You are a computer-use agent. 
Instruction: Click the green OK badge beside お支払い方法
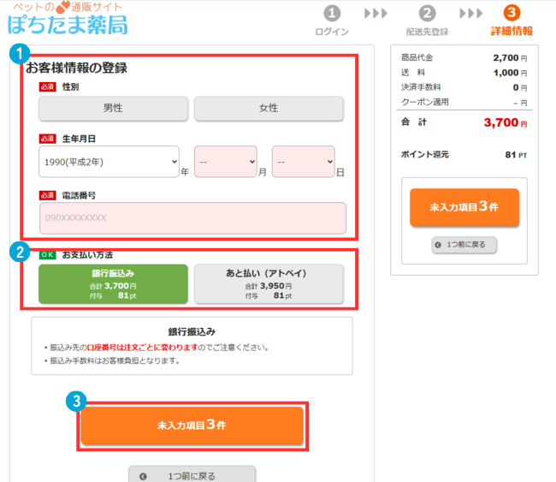(x=48, y=255)
